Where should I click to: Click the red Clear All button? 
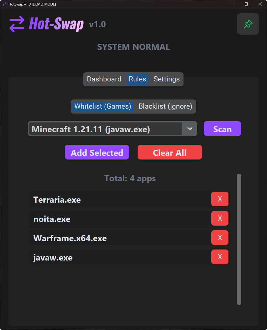pyautogui.click(x=170, y=152)
